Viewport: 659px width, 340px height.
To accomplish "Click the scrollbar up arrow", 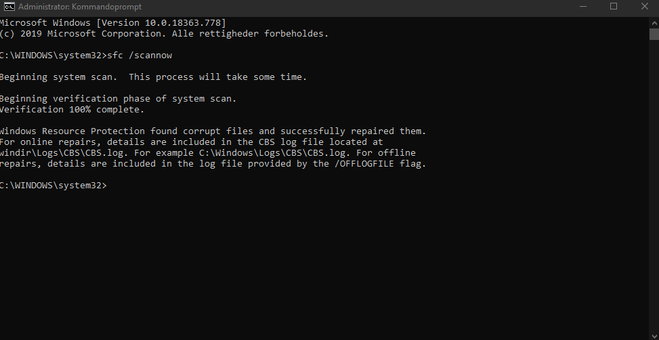I will [654, 22].
